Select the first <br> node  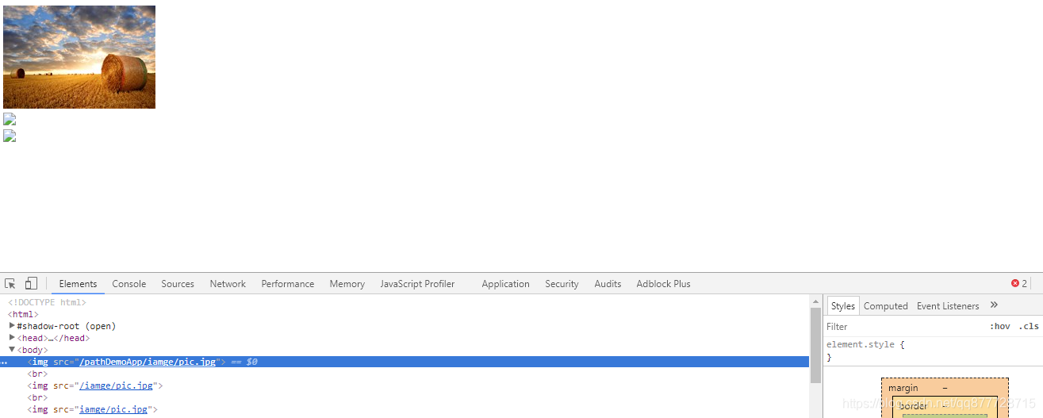(x=37, y=374)
